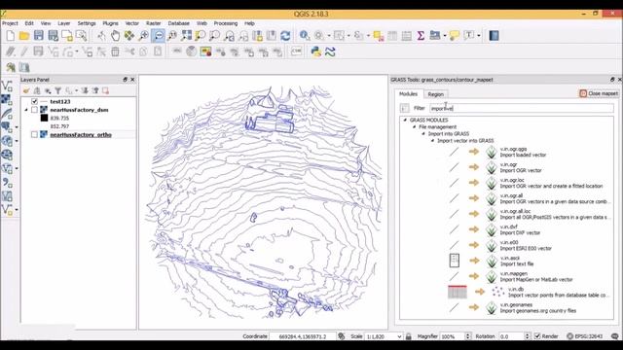Click the New Project icon
Viewport: 623px width, 350px height.
[11, 36]
